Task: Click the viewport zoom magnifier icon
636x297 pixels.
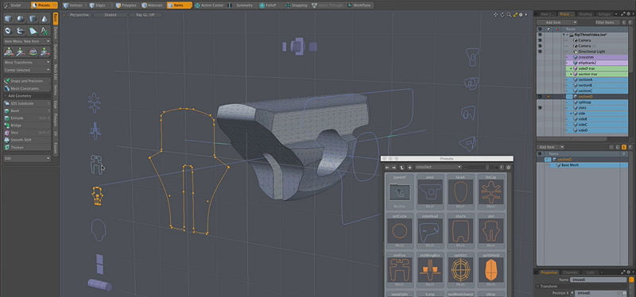Action: coord(509,14)
